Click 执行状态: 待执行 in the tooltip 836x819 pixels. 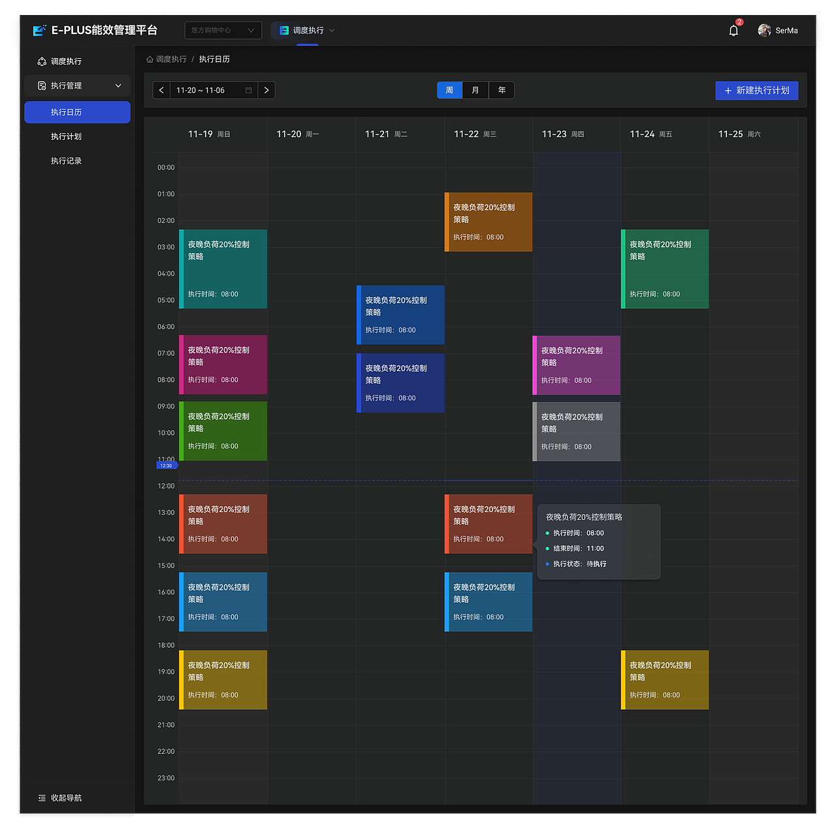580,564
